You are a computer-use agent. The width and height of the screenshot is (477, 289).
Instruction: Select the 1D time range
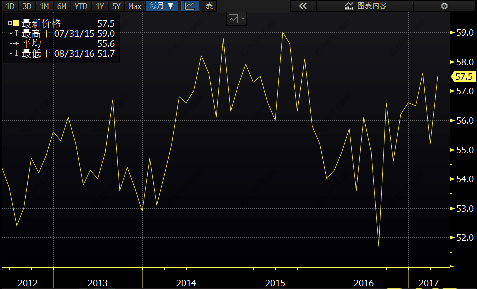(10, 6)
